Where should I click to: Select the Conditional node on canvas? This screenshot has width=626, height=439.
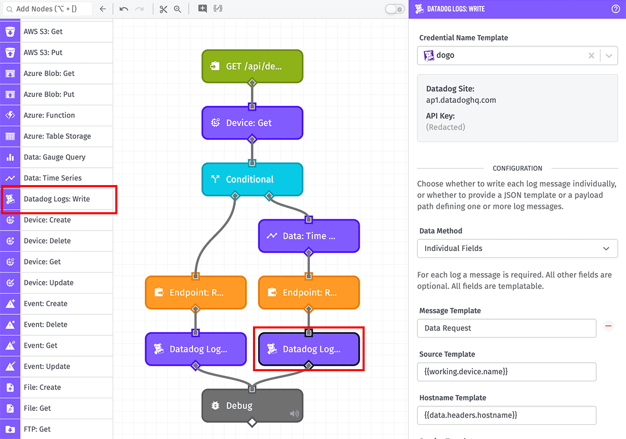(252, 179)
